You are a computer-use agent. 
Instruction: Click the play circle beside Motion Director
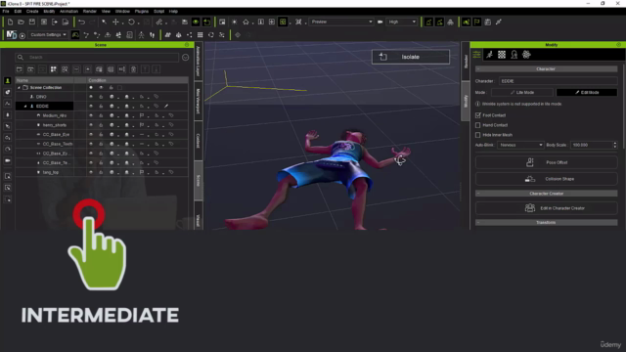(x=22, y=35)
